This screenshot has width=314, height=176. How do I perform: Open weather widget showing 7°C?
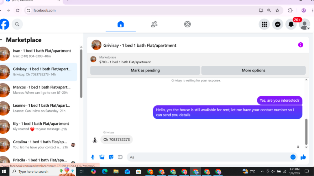(249, 171)
